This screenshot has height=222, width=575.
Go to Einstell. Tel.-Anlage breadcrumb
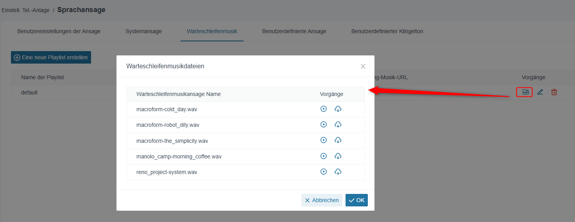click(25, 10)
